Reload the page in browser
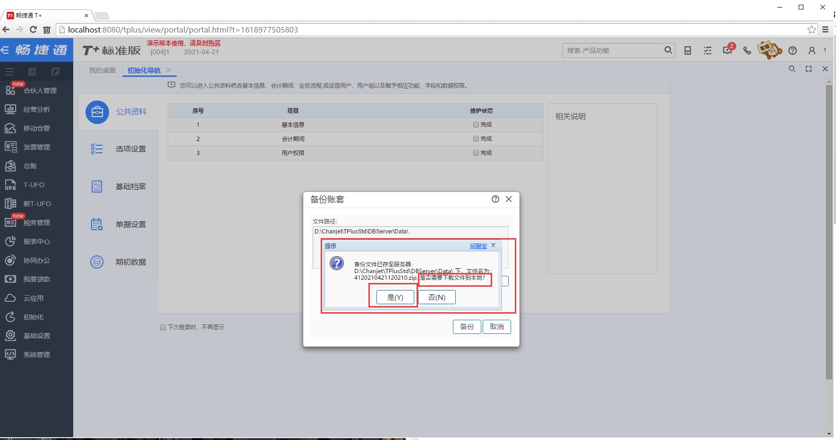836x440 pixels. tap(33, 29)
